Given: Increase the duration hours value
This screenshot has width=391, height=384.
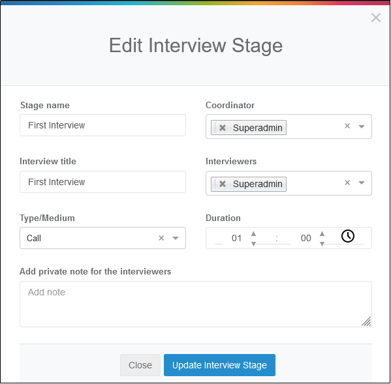Looking at the screenshot, I should click(x=253, y=233).
